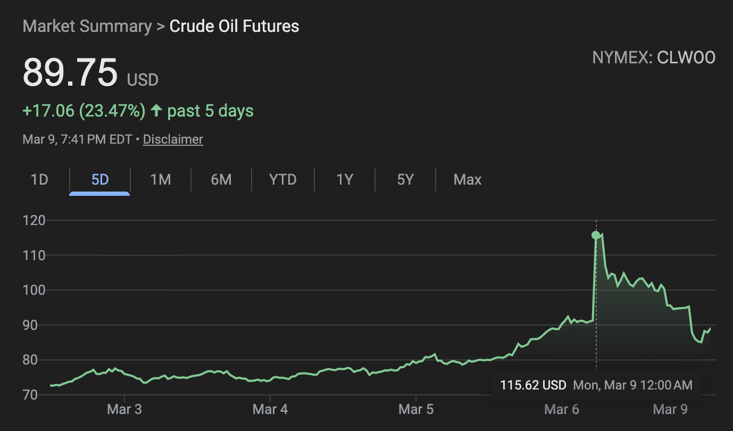Select the 5D time range tab

(x=100, y=180)
